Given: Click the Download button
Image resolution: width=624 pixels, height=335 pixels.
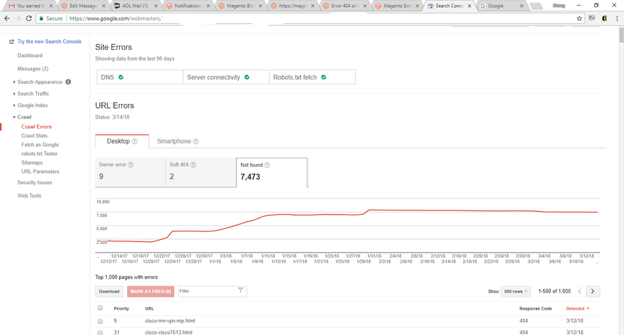Looking at the screenshot, I should (109, 291).
